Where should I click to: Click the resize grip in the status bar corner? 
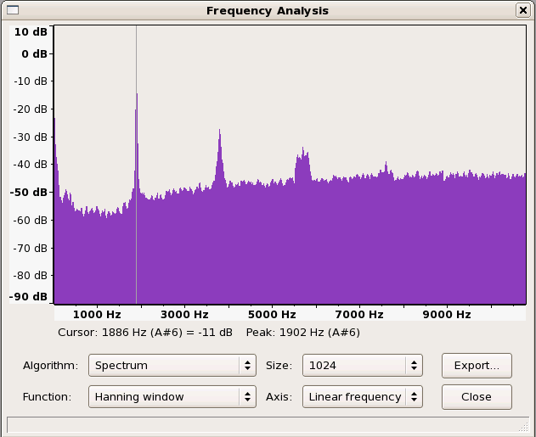523,425
